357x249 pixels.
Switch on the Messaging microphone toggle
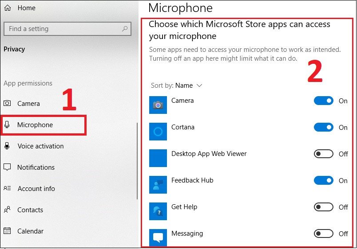(x=323, y=233)
